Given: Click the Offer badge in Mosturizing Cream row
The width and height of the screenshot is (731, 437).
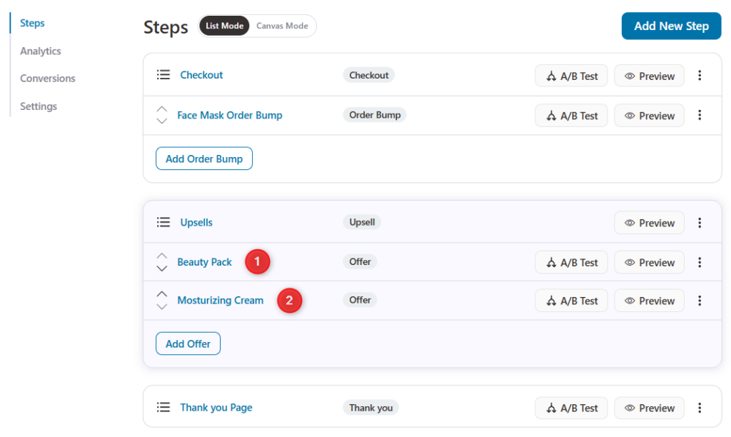Looking at the screenshot, I should point(360,300).
